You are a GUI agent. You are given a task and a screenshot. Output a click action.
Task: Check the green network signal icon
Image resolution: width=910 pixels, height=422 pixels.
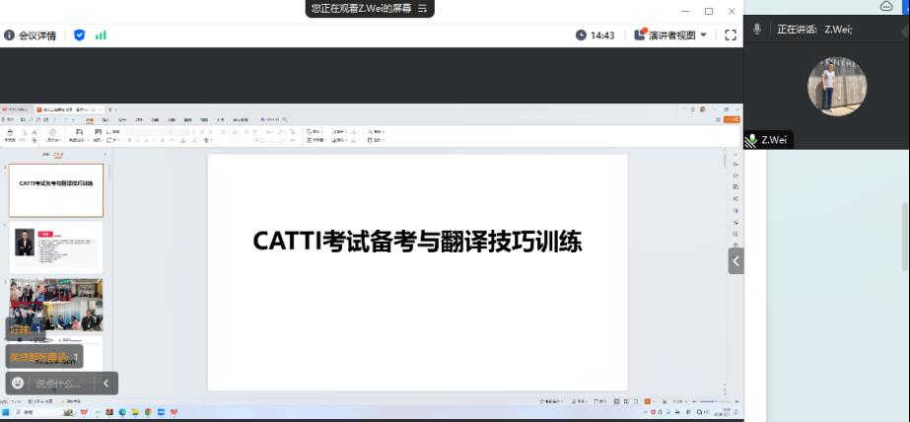tap(101, 35)
